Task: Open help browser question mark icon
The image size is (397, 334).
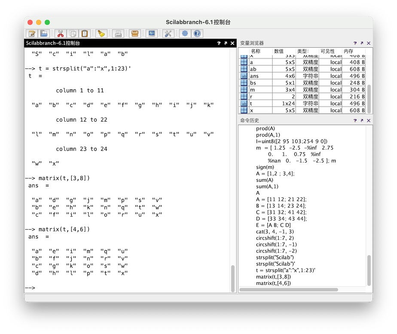Action: pyautogui.click(x=197, y=34)
